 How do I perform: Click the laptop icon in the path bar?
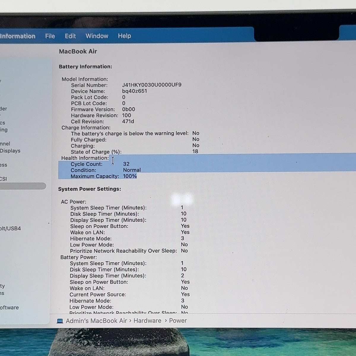click(x=60, y=321)
